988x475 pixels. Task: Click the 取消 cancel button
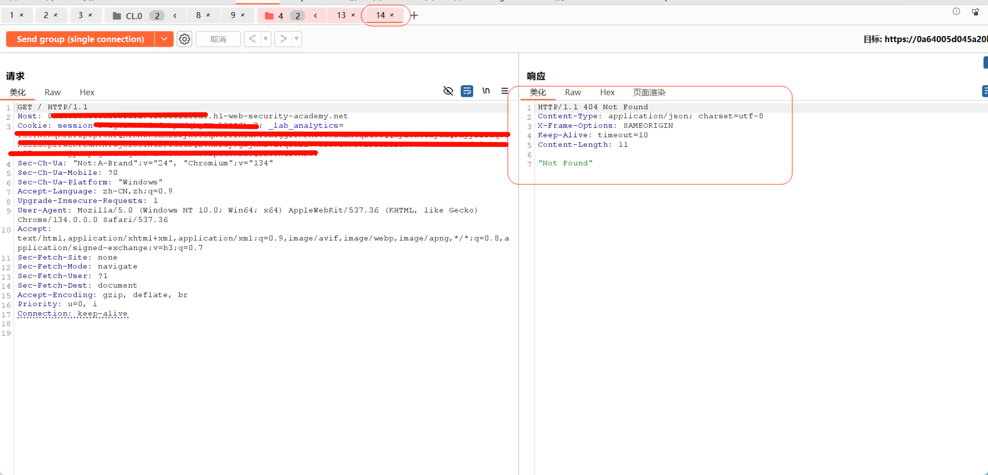pyautogui.click(x=218, y=39)
